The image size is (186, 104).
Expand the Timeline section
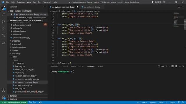pos(13,99)
